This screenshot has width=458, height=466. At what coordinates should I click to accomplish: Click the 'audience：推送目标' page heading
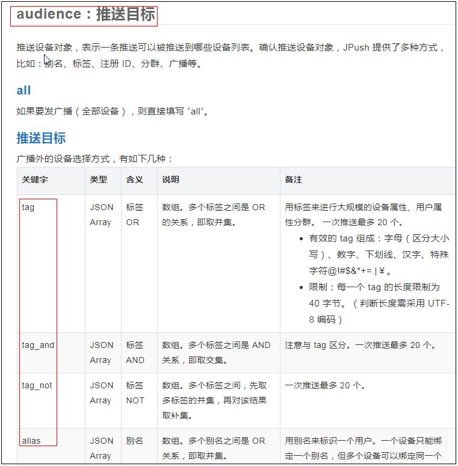click(85, 14)
